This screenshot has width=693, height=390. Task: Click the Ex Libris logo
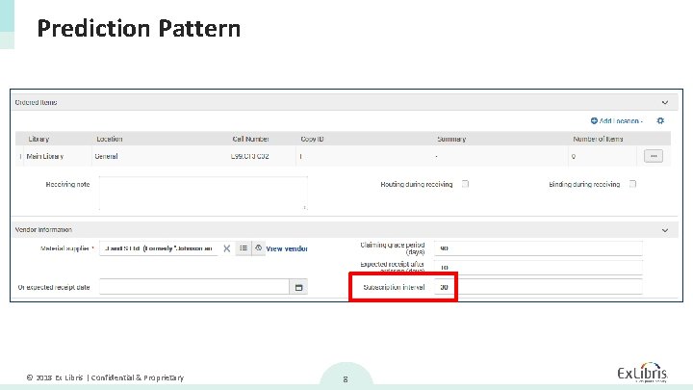click(x=642, y=373)
